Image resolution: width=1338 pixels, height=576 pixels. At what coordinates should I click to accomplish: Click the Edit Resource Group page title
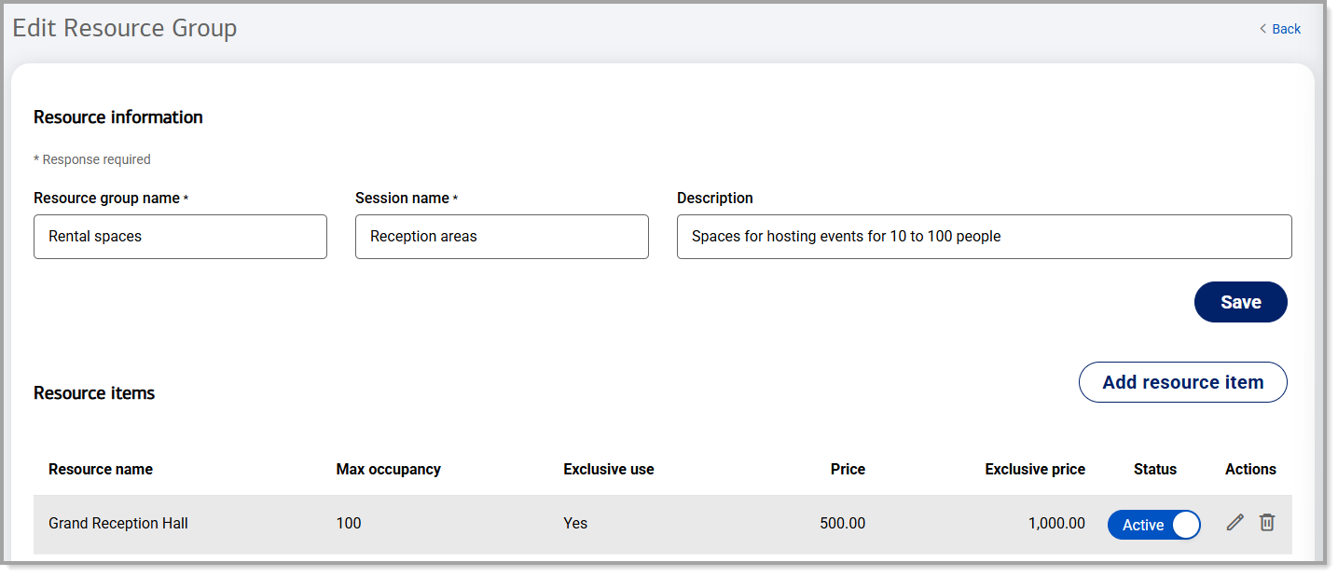click(x=125, y=28)
